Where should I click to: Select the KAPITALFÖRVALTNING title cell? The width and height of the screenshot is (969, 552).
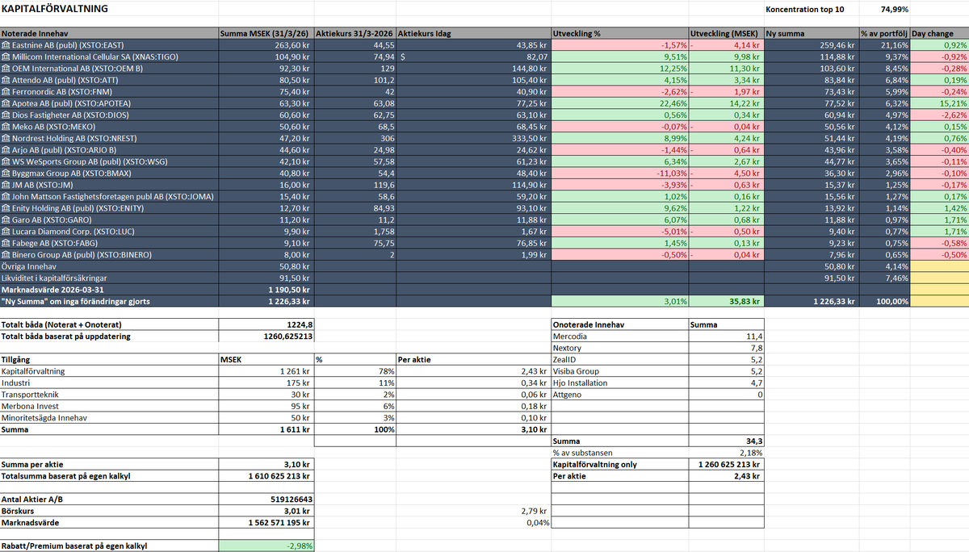coord(109,10)
